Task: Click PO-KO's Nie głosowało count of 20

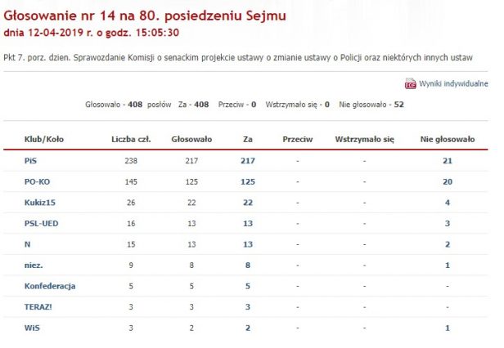Action: (x=447, y=181)
